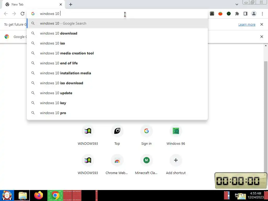Screen dimensions: 268x201
Task: Choose 'windows 10 update' suggestion
Action: click(x=117, y=93)
